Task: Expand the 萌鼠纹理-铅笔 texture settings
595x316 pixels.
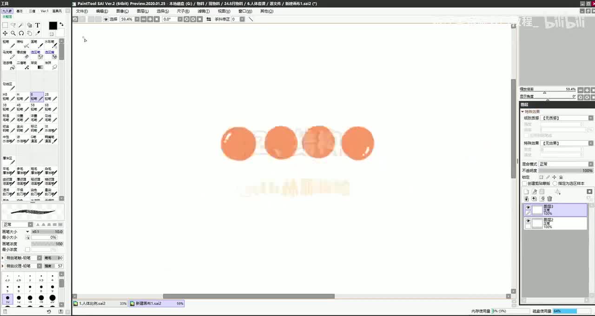Action: [3, 266]
